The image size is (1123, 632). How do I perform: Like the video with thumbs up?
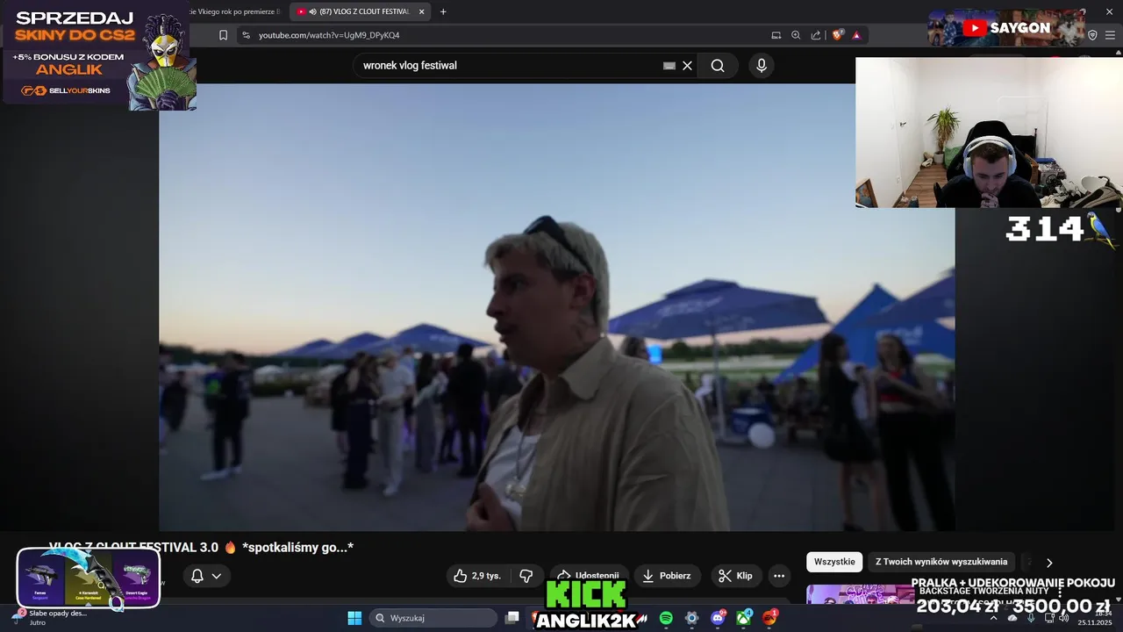point(476,576)
